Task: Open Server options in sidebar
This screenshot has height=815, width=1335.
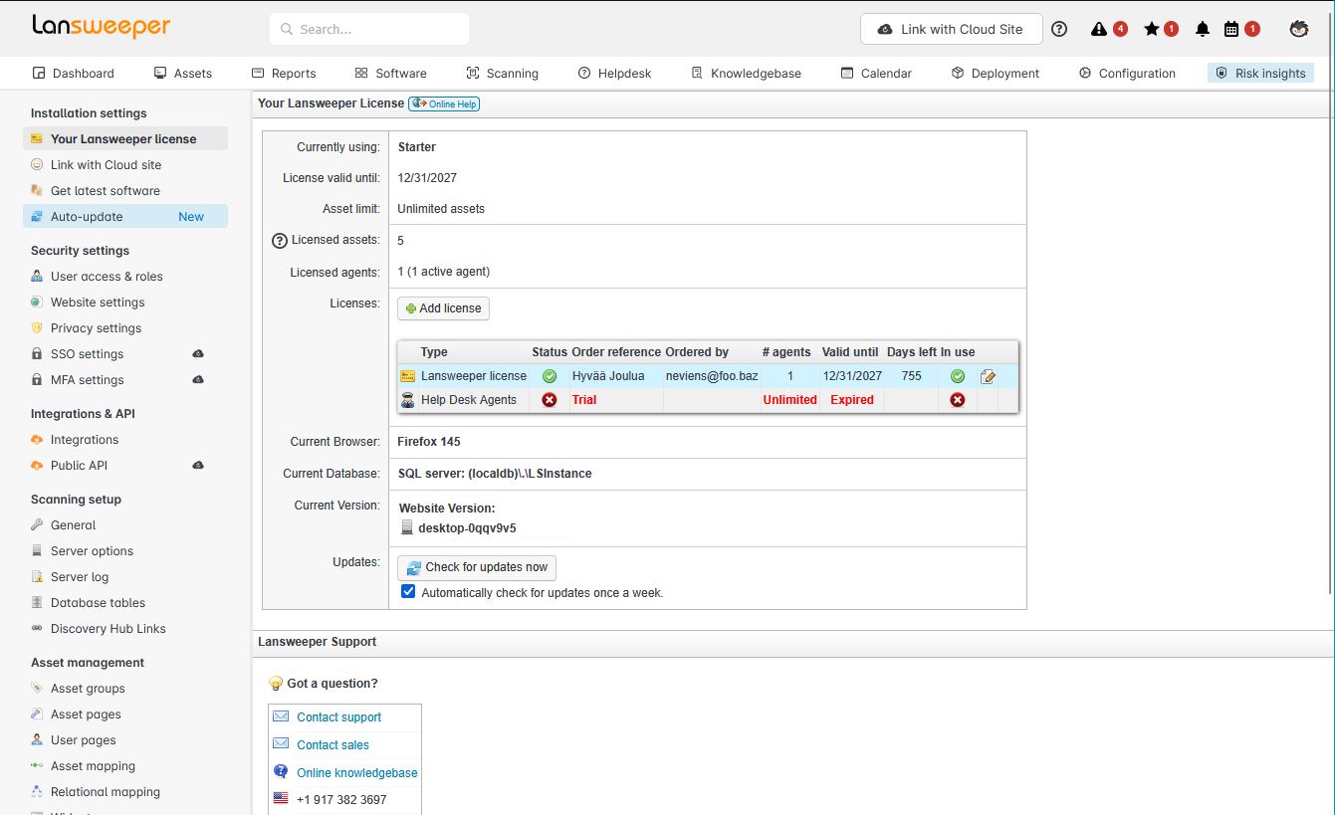Action: tap(125, 551)
